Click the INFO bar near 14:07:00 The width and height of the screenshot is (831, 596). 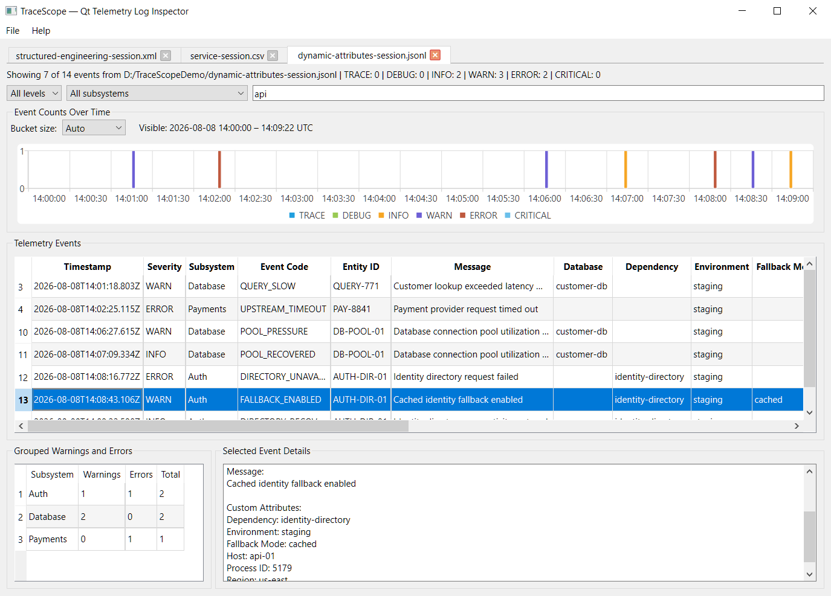click(x=626, y=170)
